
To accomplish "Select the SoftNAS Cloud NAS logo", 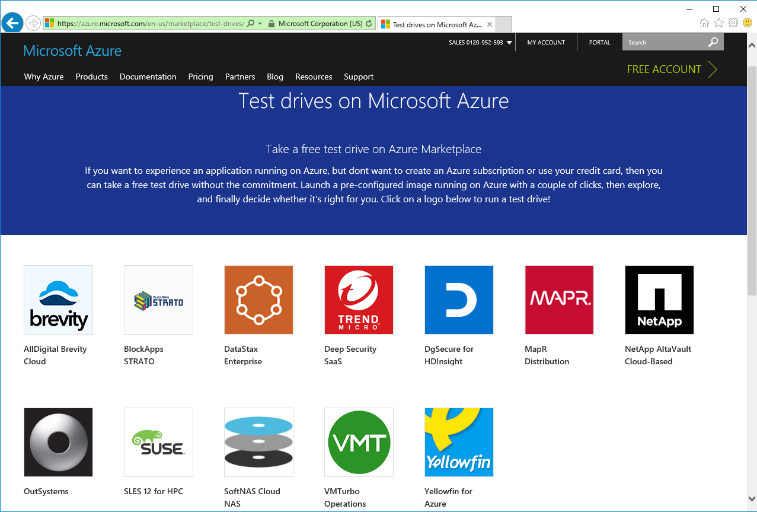I will point(258,442).
